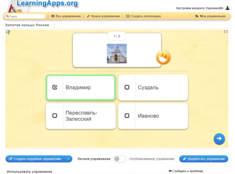Select the Иваново answer label

pos(148,116)
